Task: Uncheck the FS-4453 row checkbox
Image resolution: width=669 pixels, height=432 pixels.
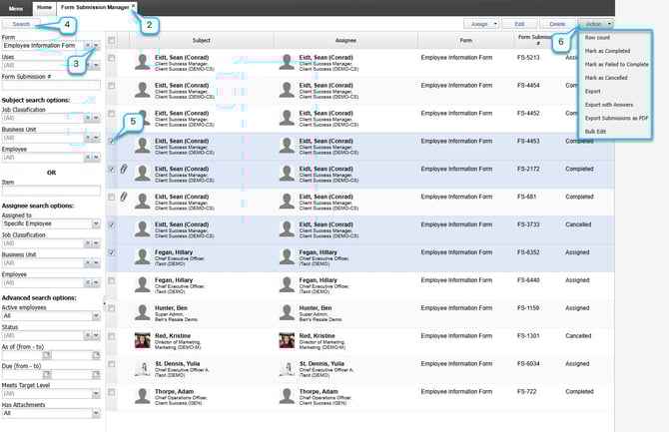Action: point(112,142)
